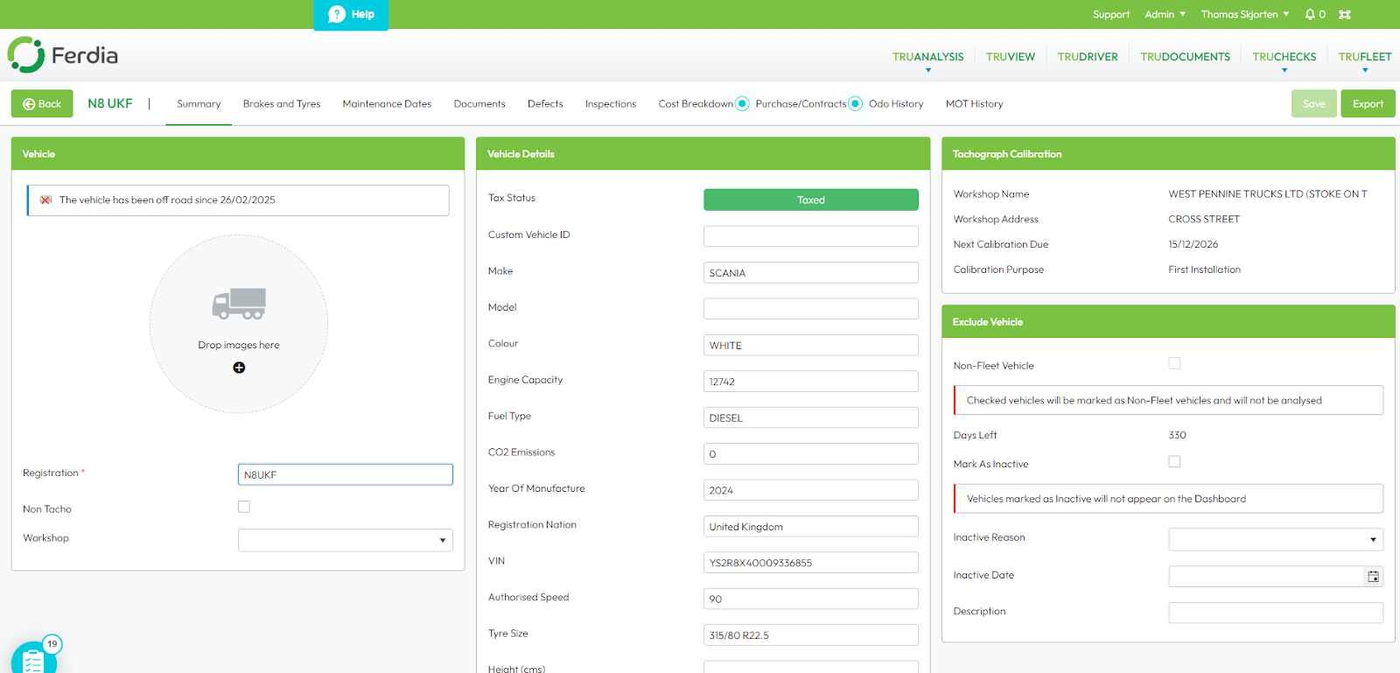Click the Save button
Image resolution: width=1400 pixels, height=673 pixels.
click(1314, 103)
